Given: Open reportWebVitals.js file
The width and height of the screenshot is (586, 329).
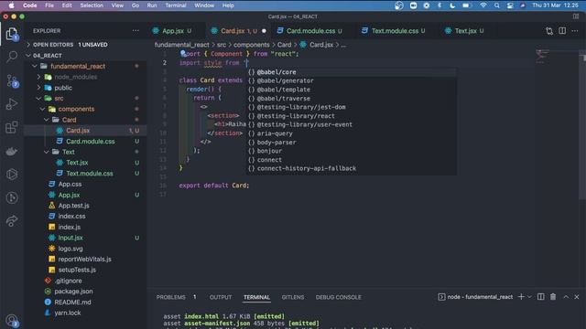Looking at the screenshot, I should (85, 260).
